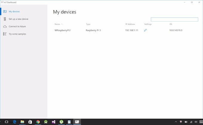The width and height of the screenshot is (203, 125).
Task: Open Android Studio from the taskbar
Action: pyautogui.click(x=46, y=122)
